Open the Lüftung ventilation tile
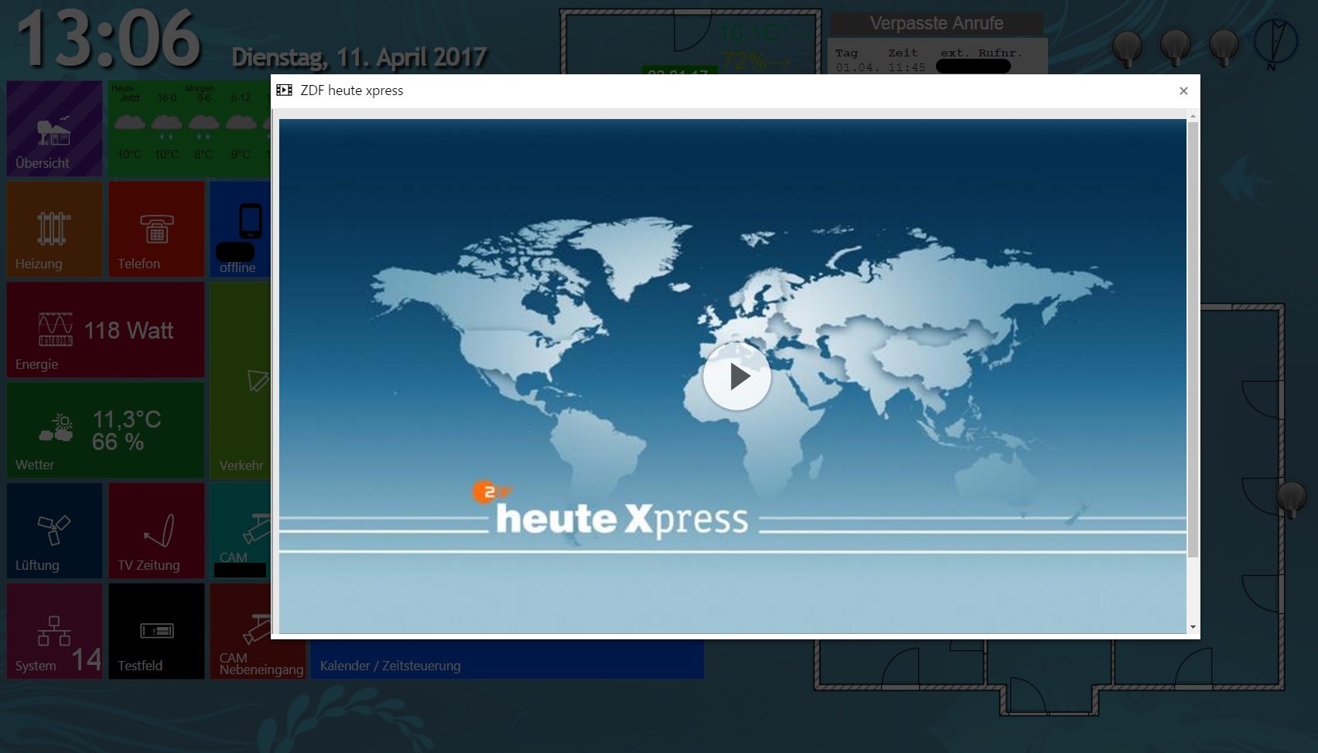The image size is (1318, 753). click(x=54, y=530)
